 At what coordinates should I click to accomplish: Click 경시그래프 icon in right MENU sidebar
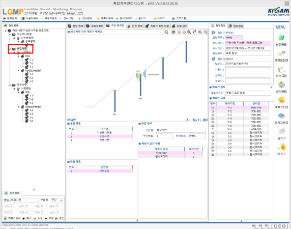point(281,116)
